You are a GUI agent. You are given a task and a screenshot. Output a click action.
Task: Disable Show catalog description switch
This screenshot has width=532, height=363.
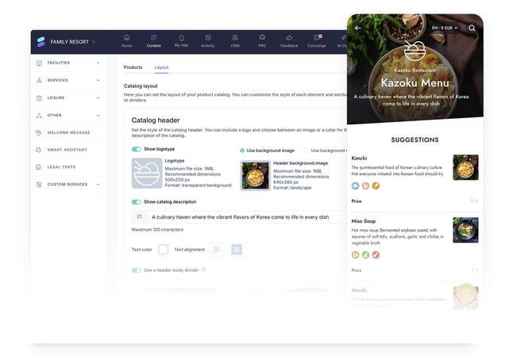(x=137, y=202)
